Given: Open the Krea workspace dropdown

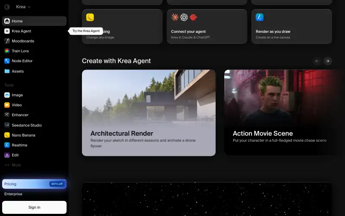Looking at the screenshot, I should coord(23,7).
